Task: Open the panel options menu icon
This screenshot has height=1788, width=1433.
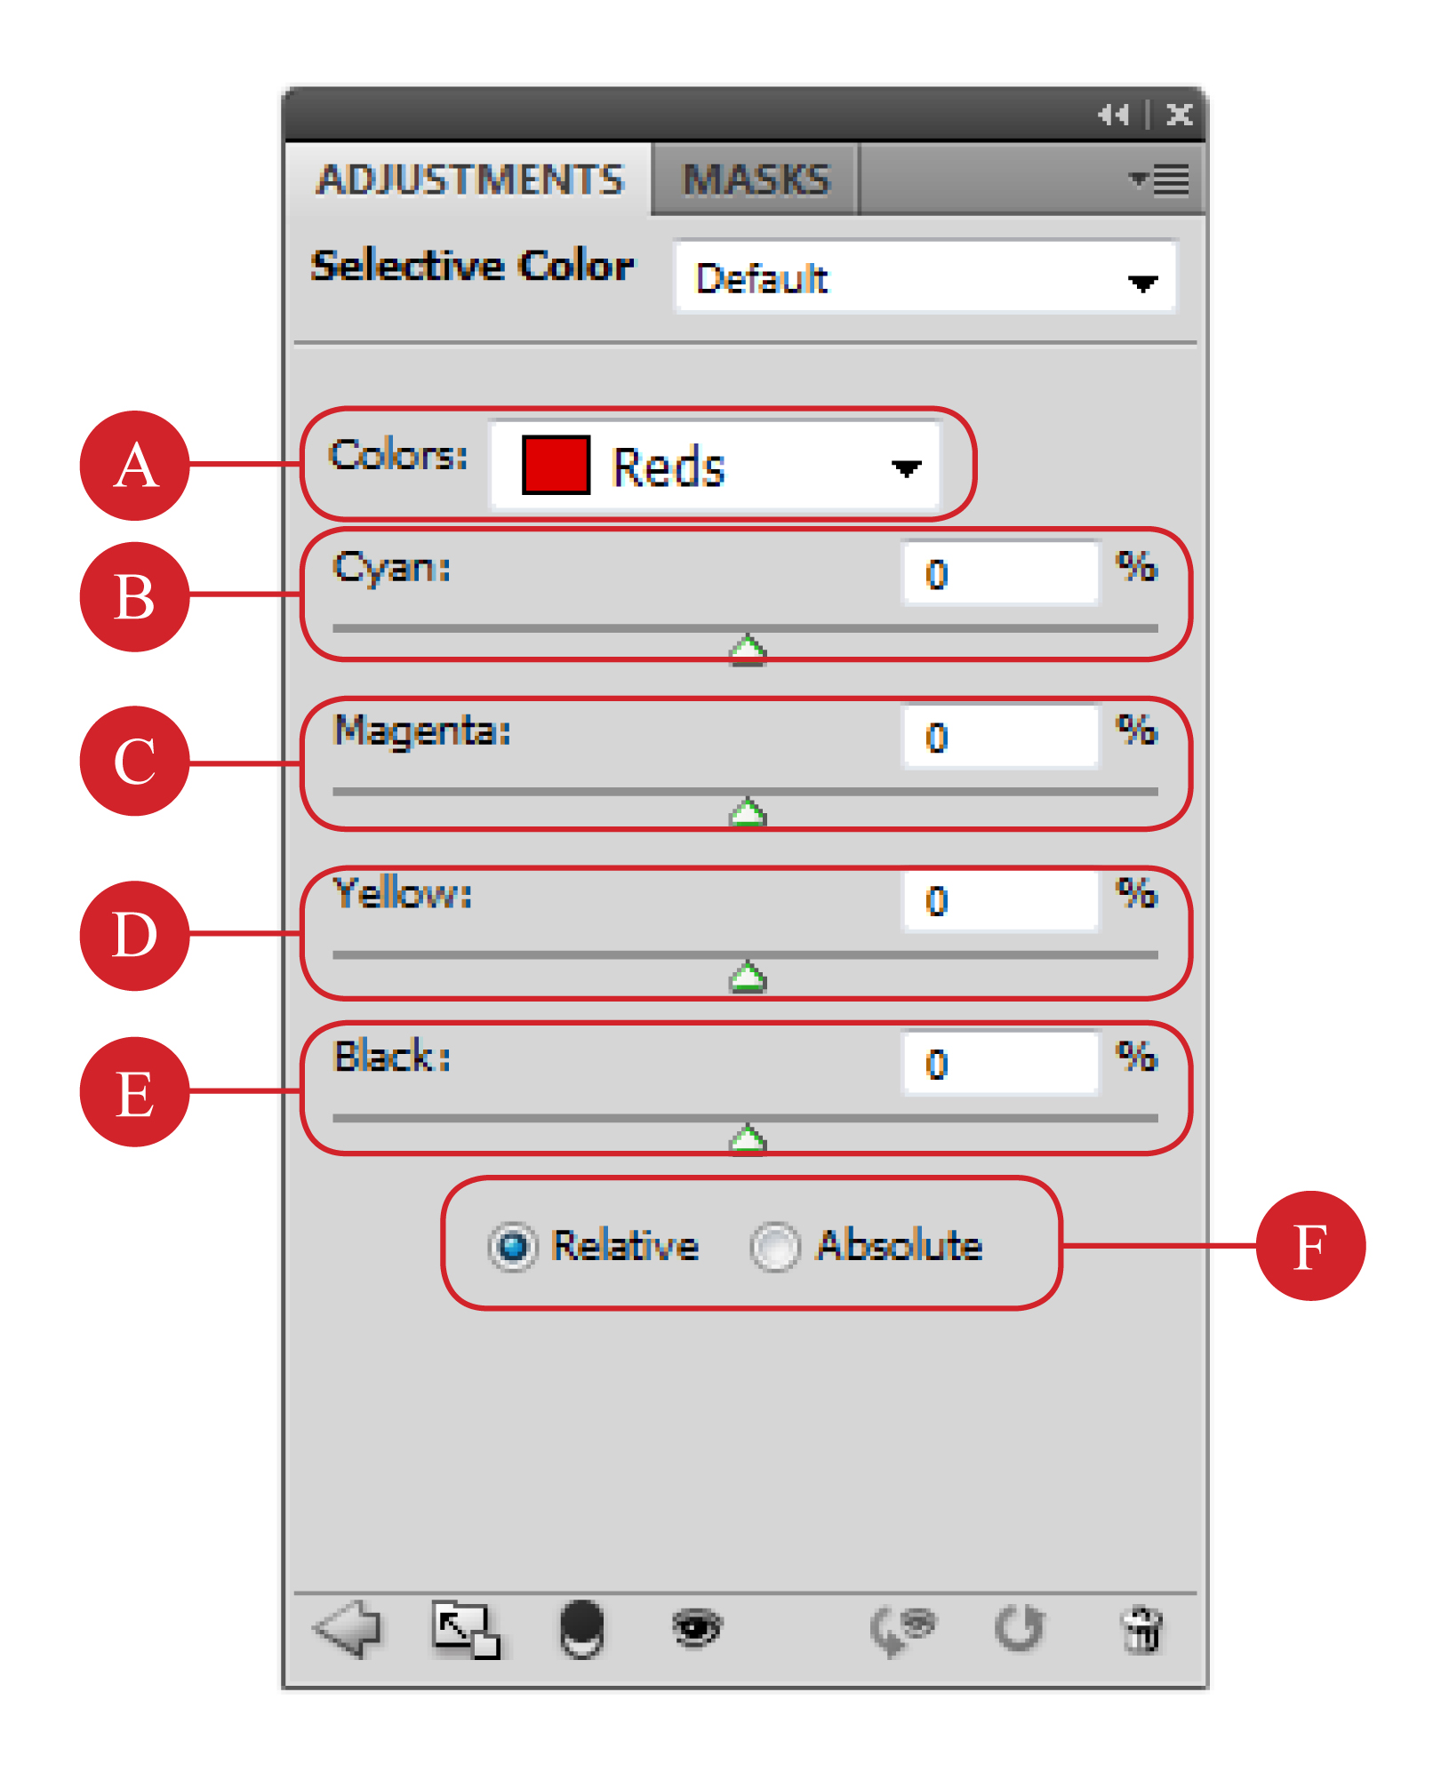Action: coord(1160,180)
